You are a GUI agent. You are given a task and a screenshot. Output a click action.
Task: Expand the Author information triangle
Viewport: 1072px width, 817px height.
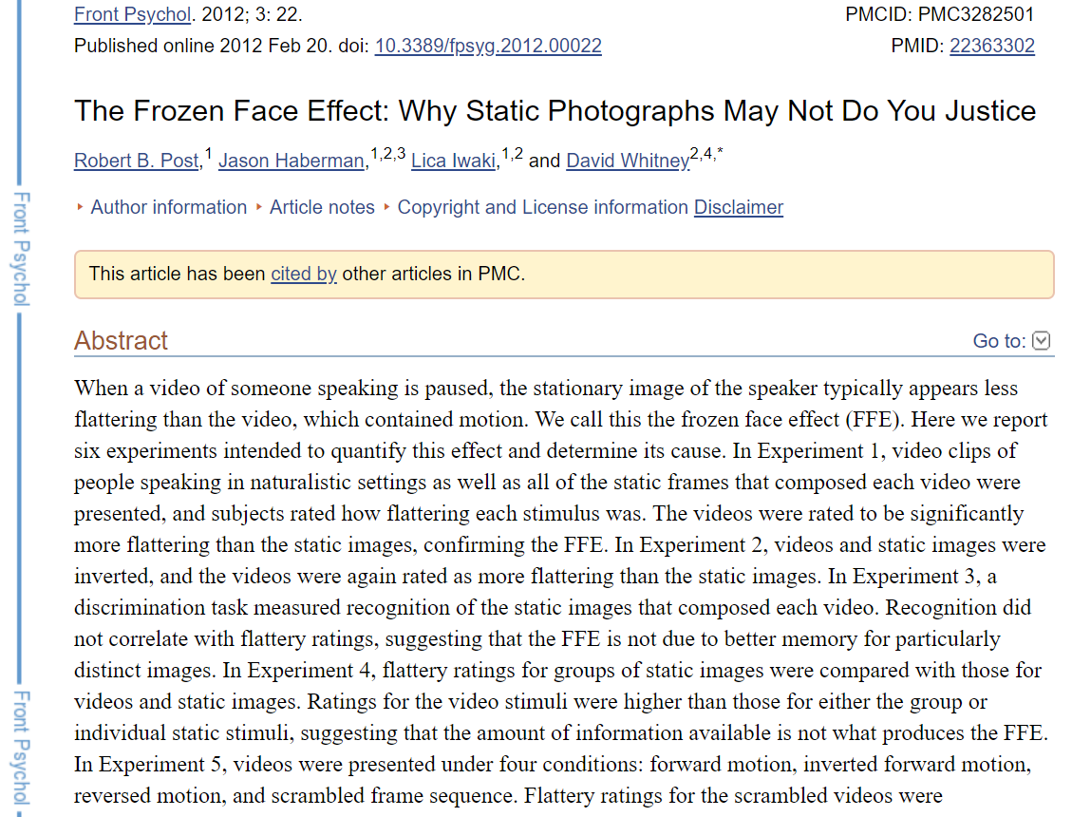(x=80, y=207)
